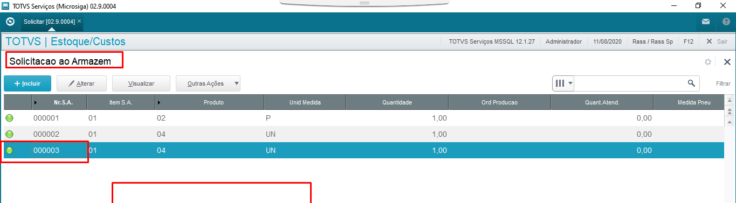
Task: Click the Alterar button
Action: 81,83
